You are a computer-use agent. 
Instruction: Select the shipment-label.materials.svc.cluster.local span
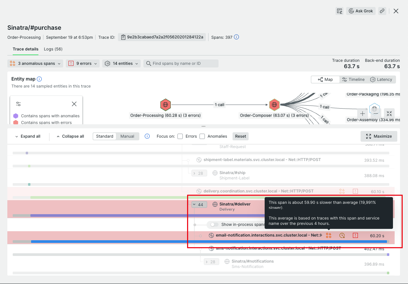pos(262,160)
